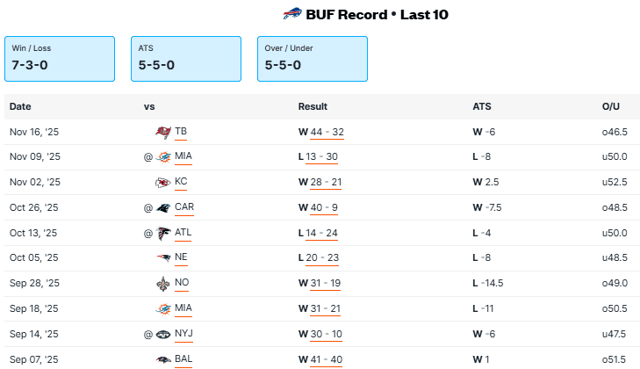Image resolution: width=640 pixels, height=369 pixels.
Task: Click the Tampa Bay Buccaneers team logo
Action: tap(162, 132)
